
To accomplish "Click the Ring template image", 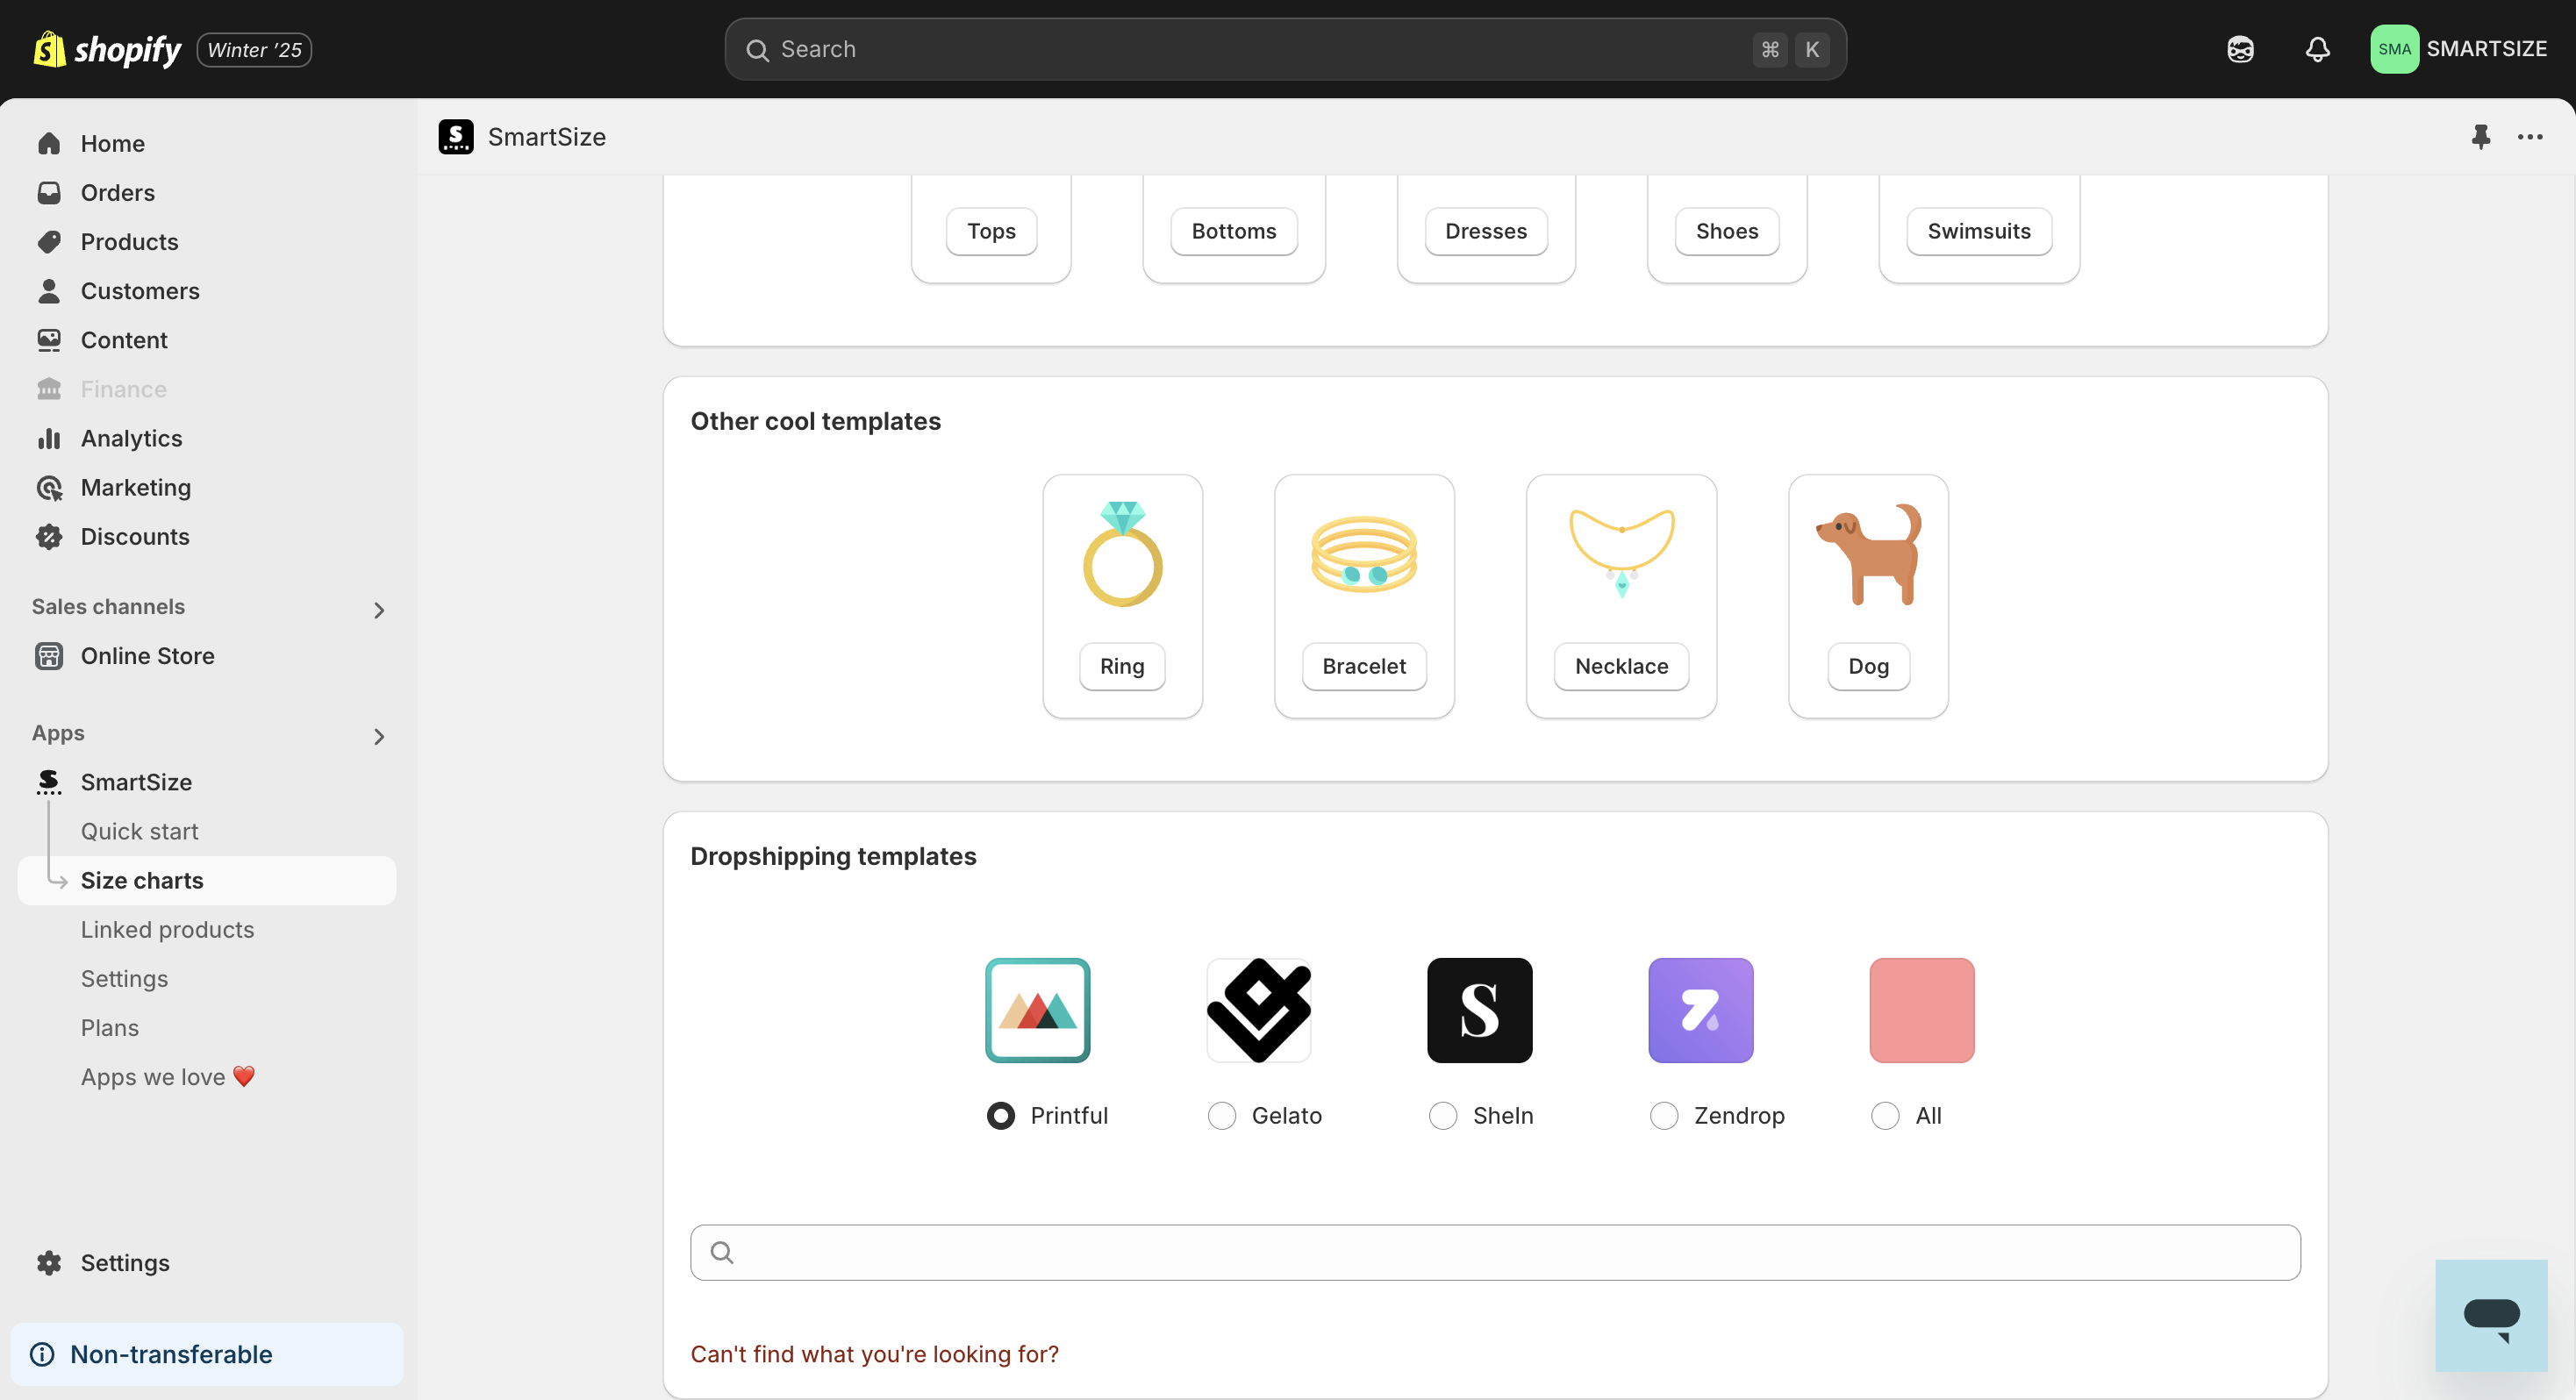I will 1122,553.
